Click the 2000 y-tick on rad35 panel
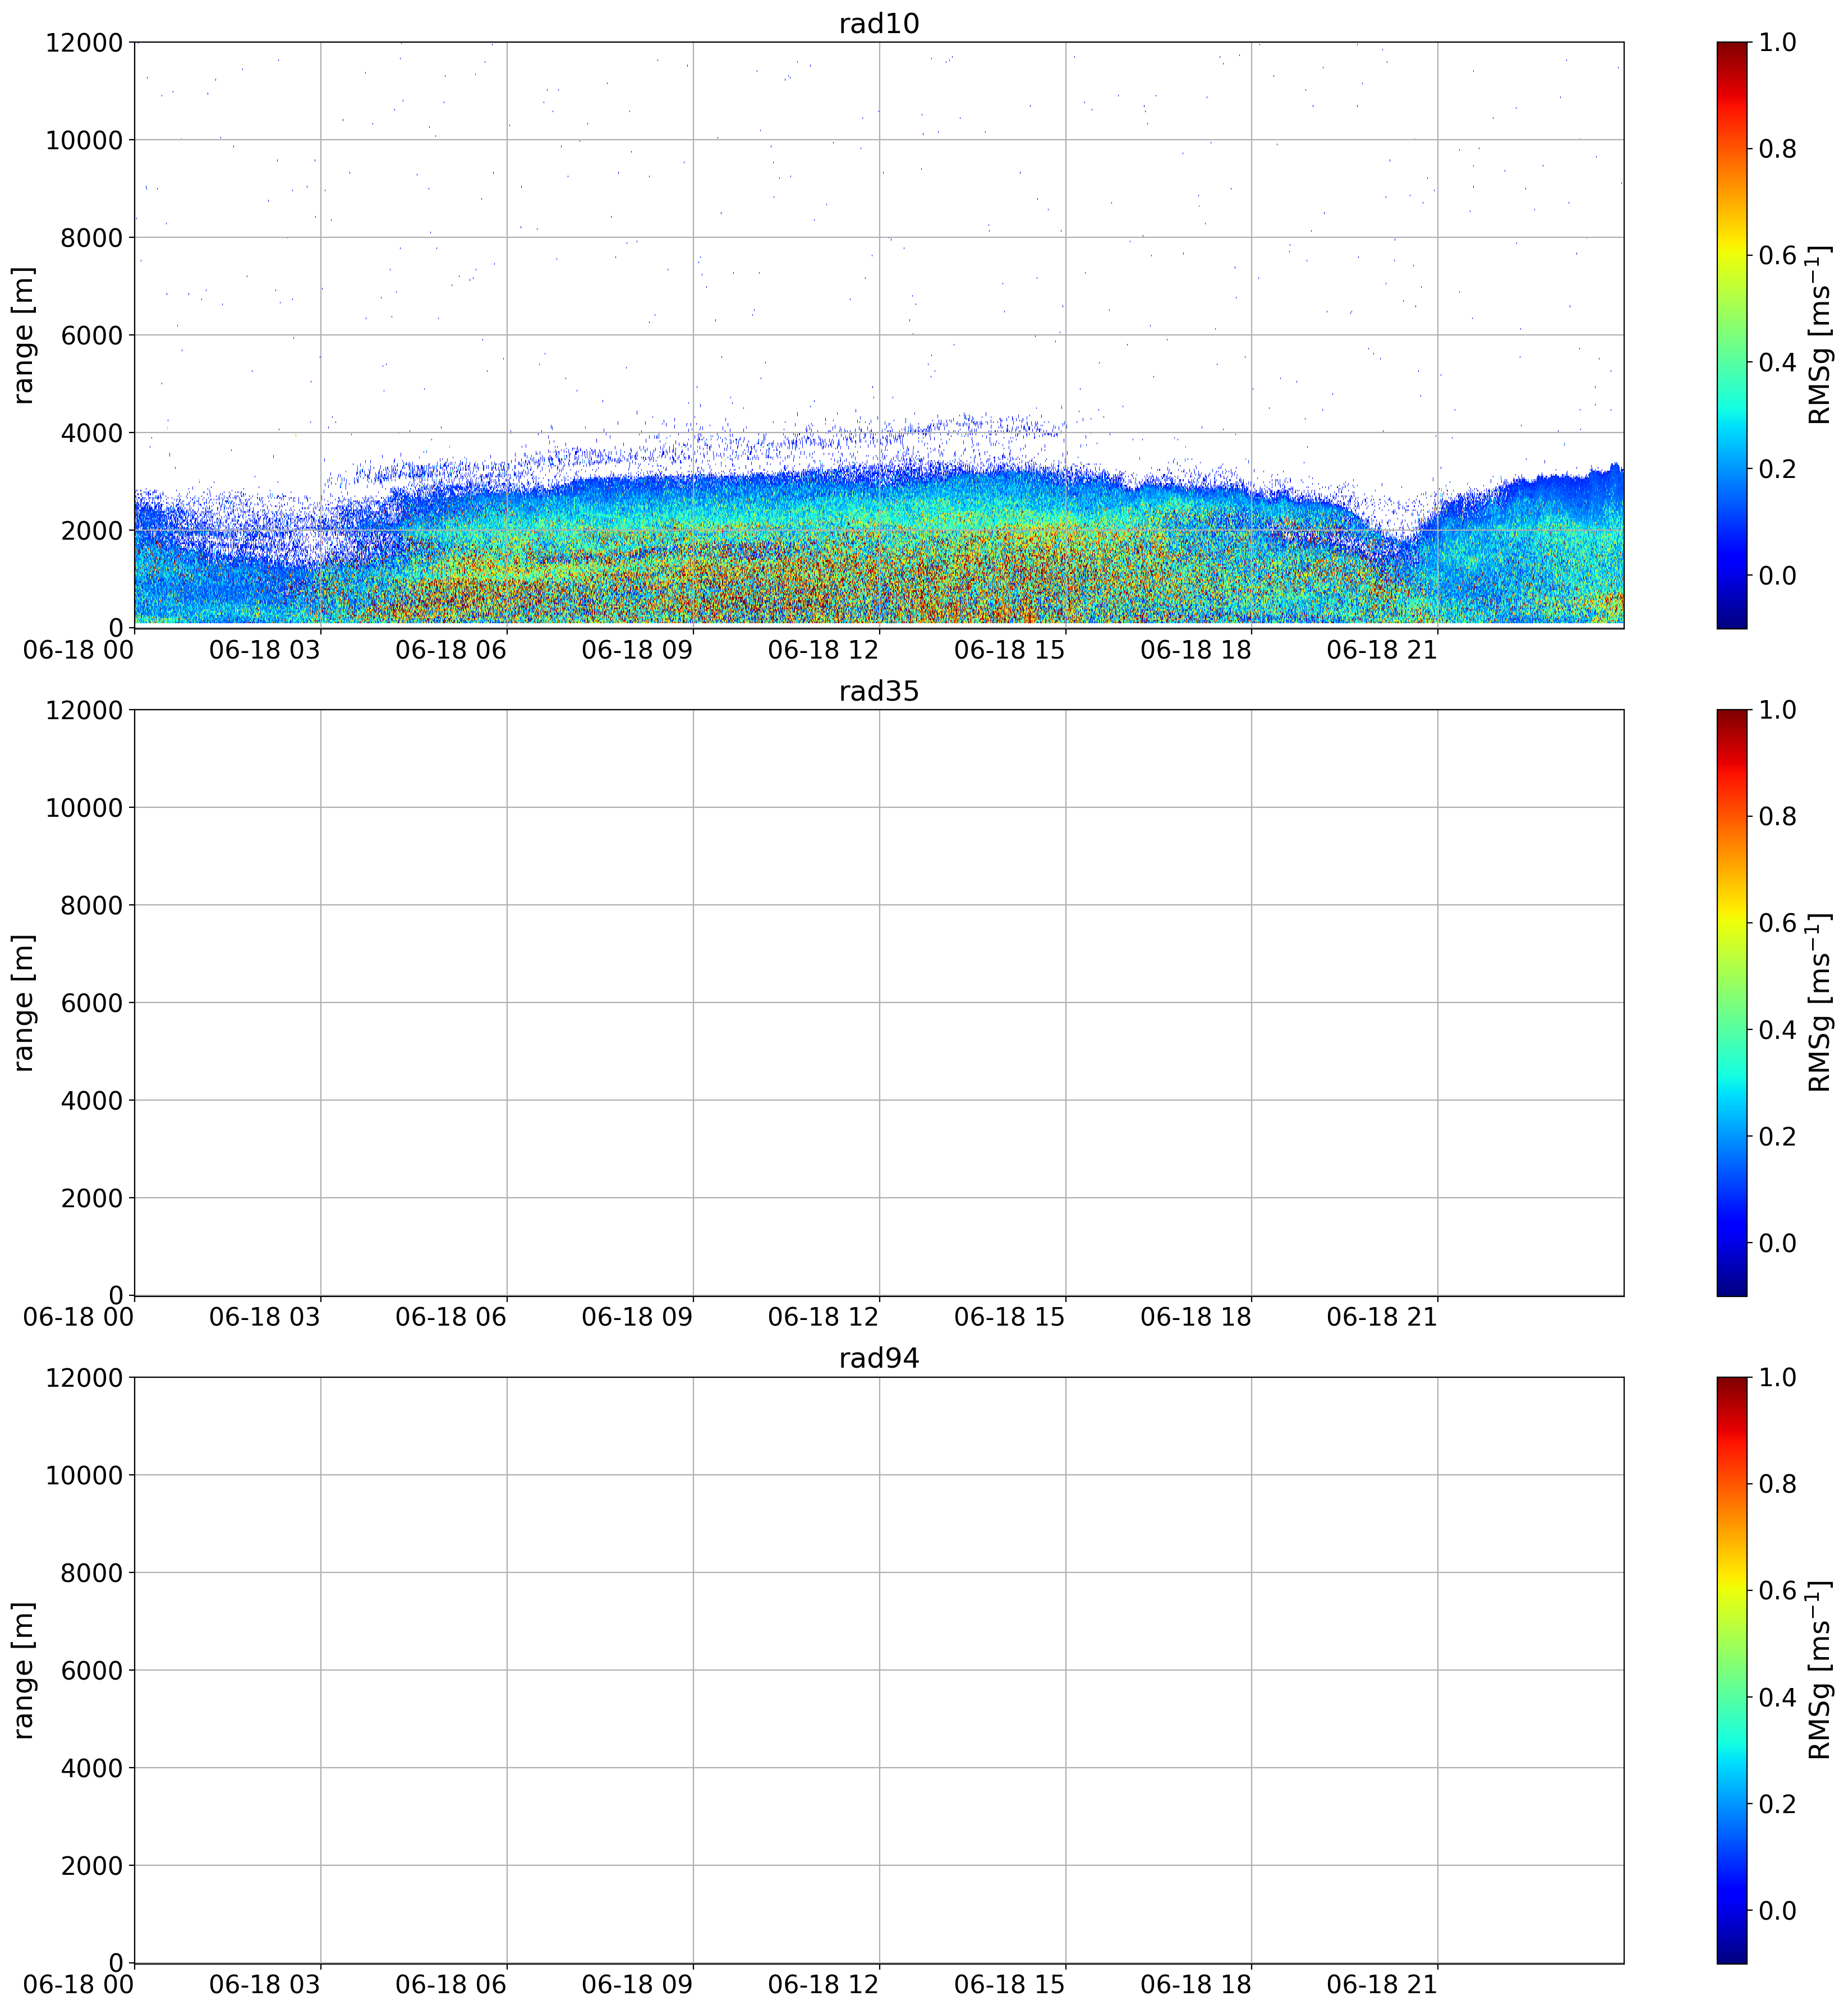1848x2010 pixels. 91,1199
